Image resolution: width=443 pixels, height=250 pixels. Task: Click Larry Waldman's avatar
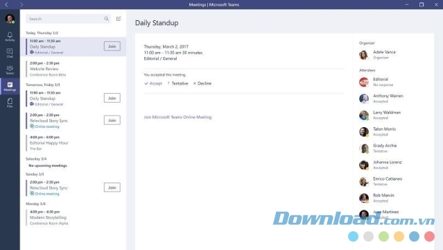(363, 115)
